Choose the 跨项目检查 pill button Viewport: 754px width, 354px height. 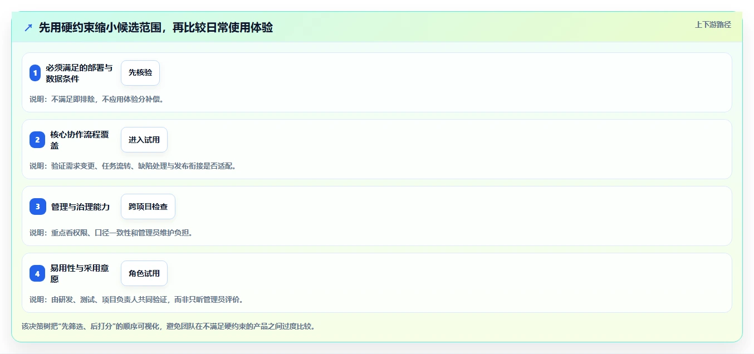coord(148,206)
